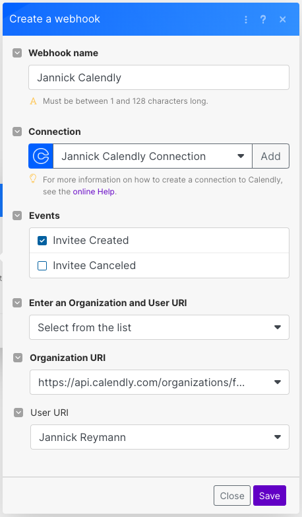Click the Calendly logo icon beside connection
This screenshot has height=517, width=302.
coord(41,156)
